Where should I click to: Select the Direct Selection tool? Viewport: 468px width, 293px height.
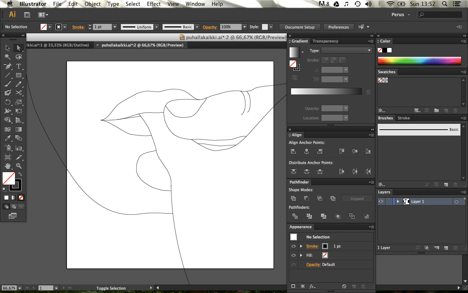coord(19,48)
